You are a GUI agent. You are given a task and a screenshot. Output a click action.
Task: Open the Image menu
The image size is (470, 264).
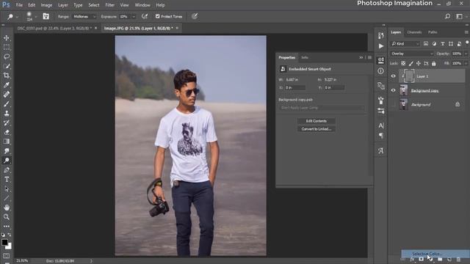(x=46, y=5)
